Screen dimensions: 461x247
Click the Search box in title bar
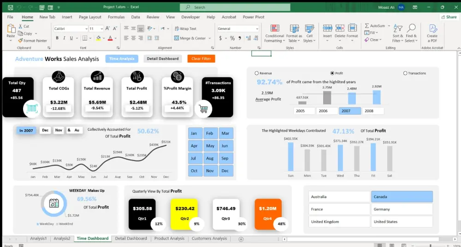(x=235, y=7)
